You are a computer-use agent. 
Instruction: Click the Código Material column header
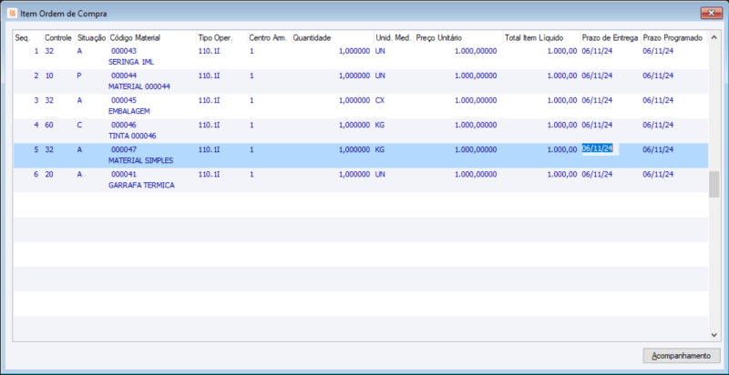point(152,38)
